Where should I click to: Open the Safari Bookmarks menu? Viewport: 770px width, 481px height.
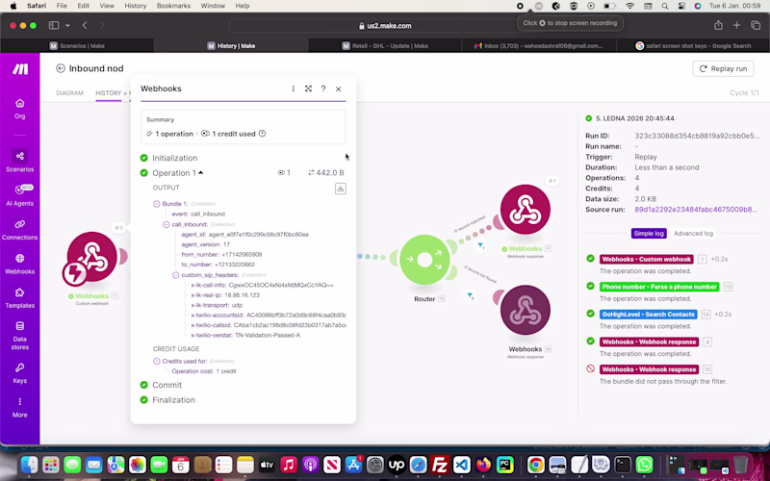pos(173,6)
